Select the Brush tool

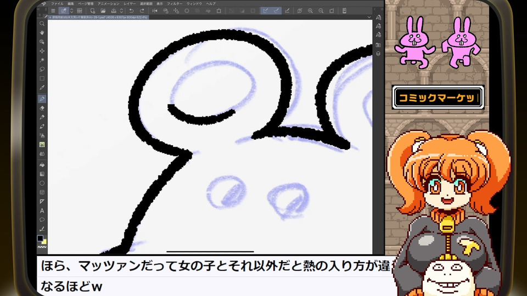tap(42, 127)
